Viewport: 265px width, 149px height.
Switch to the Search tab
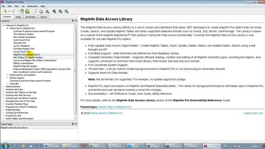click(x=43, y=17)
